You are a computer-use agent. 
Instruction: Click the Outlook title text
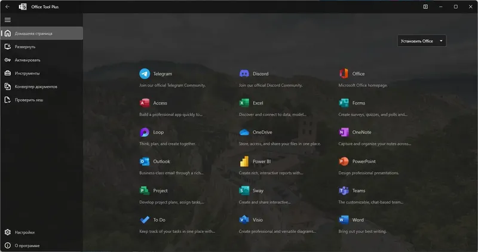coord(161,161)
